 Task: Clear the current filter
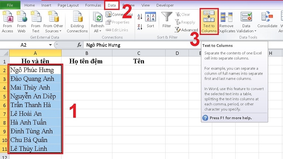[x=183, y=14]
